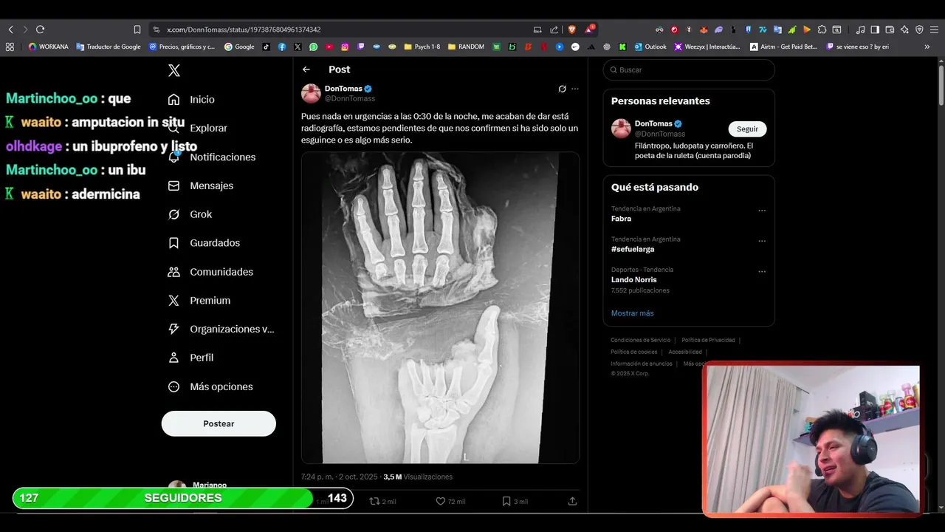945x532 pixels.
Task: Click the Grok icon on the post
Action: (x=562, y=89)
